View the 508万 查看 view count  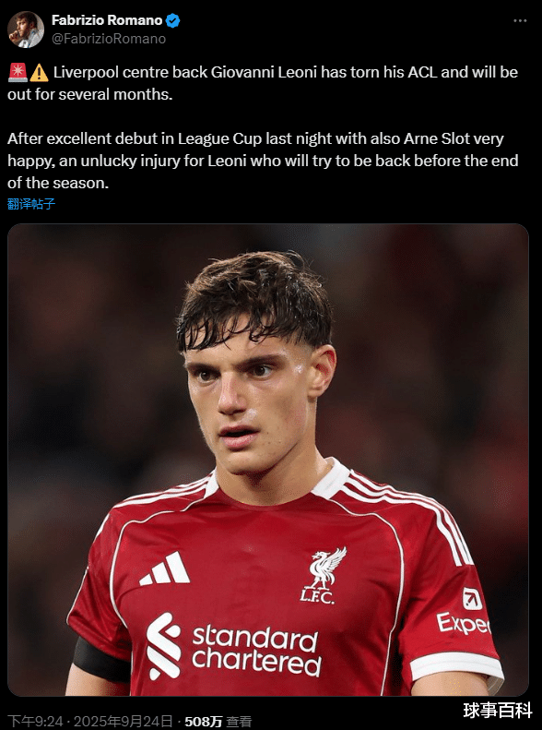(218, 721)
